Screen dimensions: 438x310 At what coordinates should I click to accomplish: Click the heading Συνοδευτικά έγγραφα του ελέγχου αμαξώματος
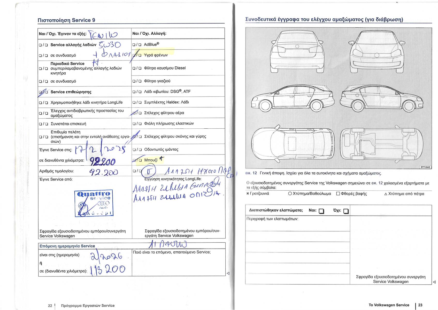pyautogui.click(x=324, y=19)
